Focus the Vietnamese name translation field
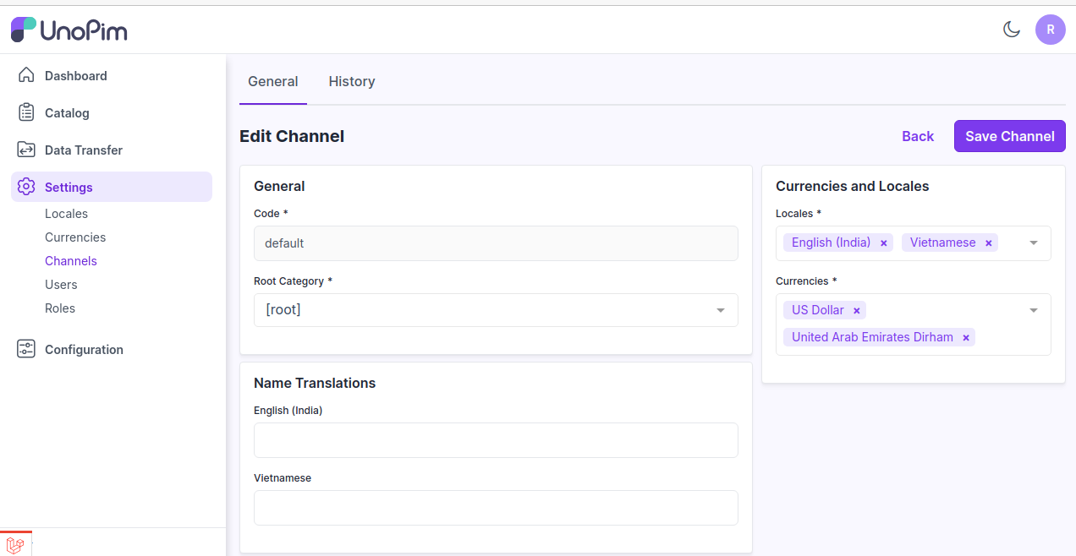The image size is (1076, 556). pos(496,508)
